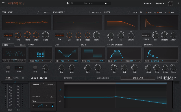This screenshot has height=112, width=181.
Task: Click the Grid Steps value field
Action: (x=51, y=96)
